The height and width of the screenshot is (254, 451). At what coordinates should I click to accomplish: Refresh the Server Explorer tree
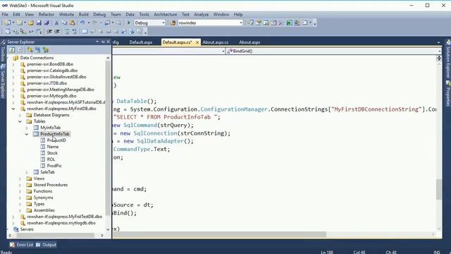coord(12,50)
